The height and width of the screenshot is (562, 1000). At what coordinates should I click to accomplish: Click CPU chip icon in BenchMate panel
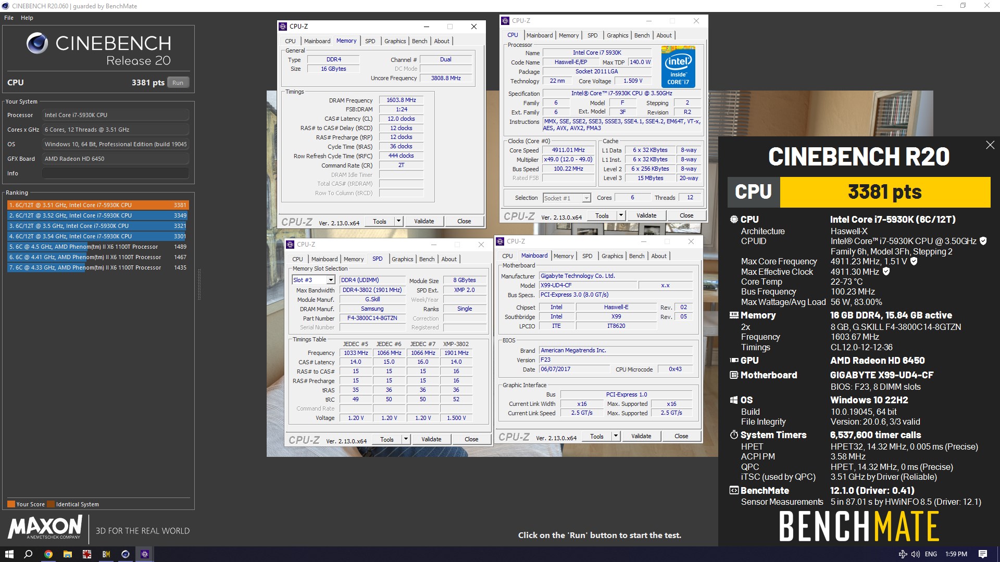point(734,220)
